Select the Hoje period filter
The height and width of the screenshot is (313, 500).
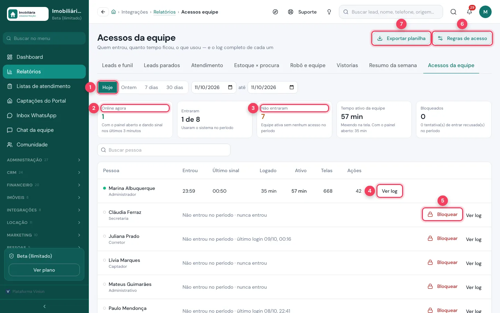click(107, 87)
